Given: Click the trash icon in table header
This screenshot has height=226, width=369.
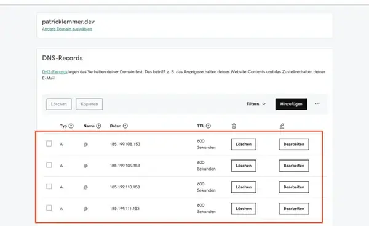Looking at the screenshot, I should pyautogui.click(x=234, y=126).
